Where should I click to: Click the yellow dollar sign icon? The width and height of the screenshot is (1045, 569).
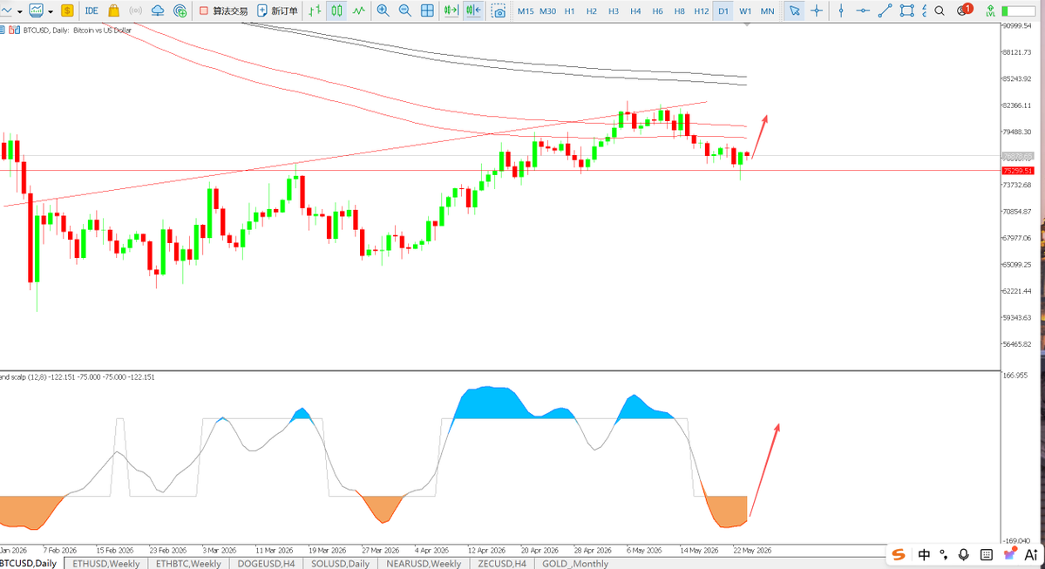click(66, 10)
